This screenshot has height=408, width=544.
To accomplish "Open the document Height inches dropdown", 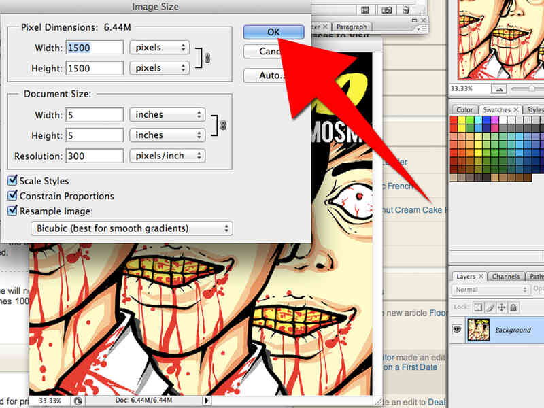I will coord(167,135).
